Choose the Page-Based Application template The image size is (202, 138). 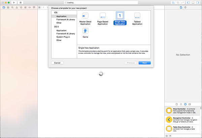click(103, 19)
